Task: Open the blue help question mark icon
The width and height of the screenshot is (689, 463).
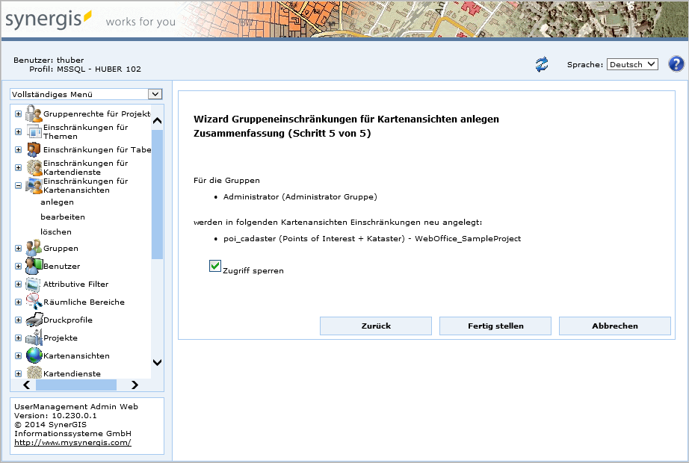Action: 676,64
